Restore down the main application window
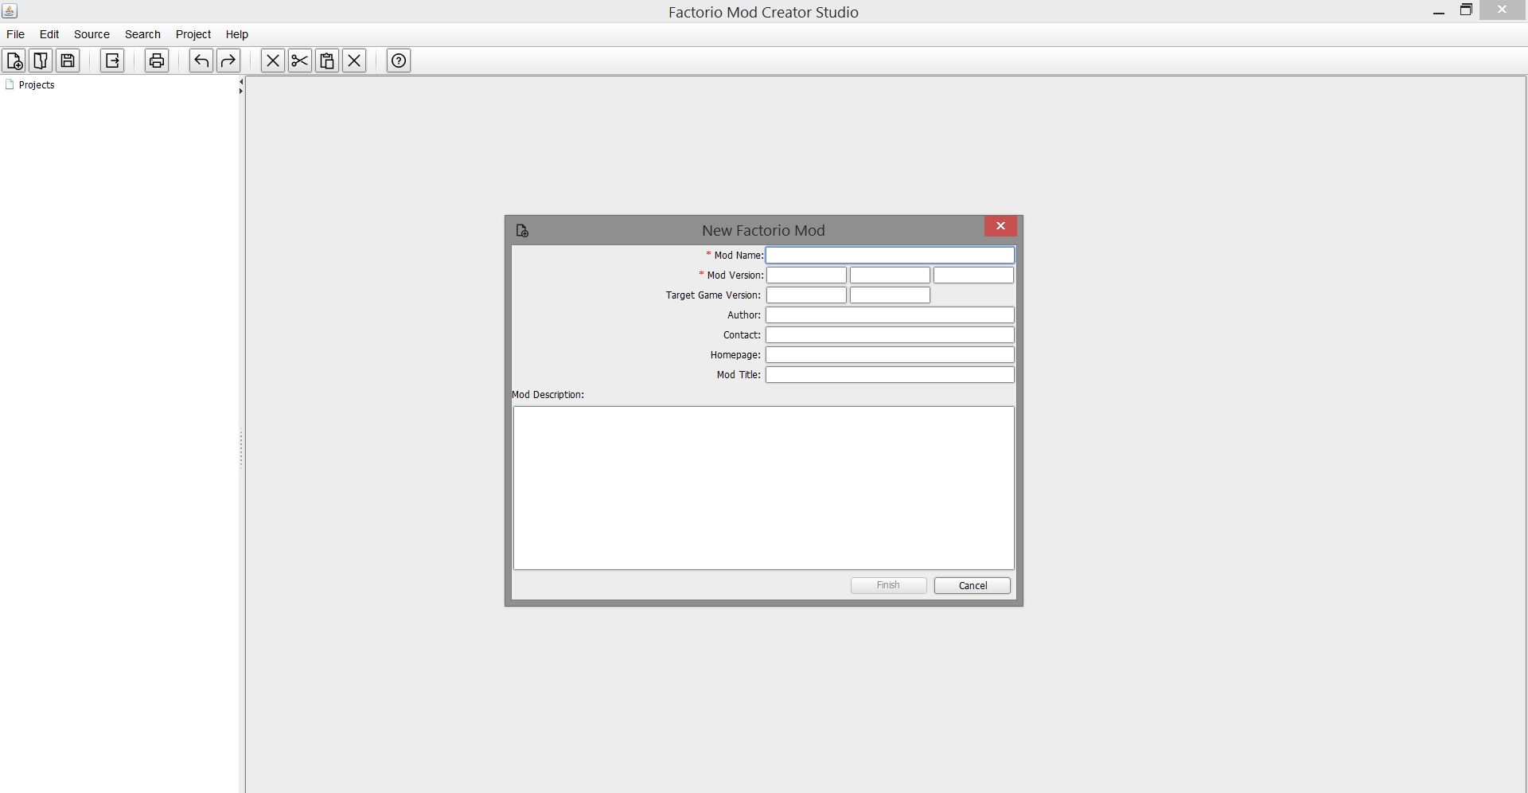The width and height of the screenshot is (1528, 793). pyautogui.click(x=1466, y=10)
